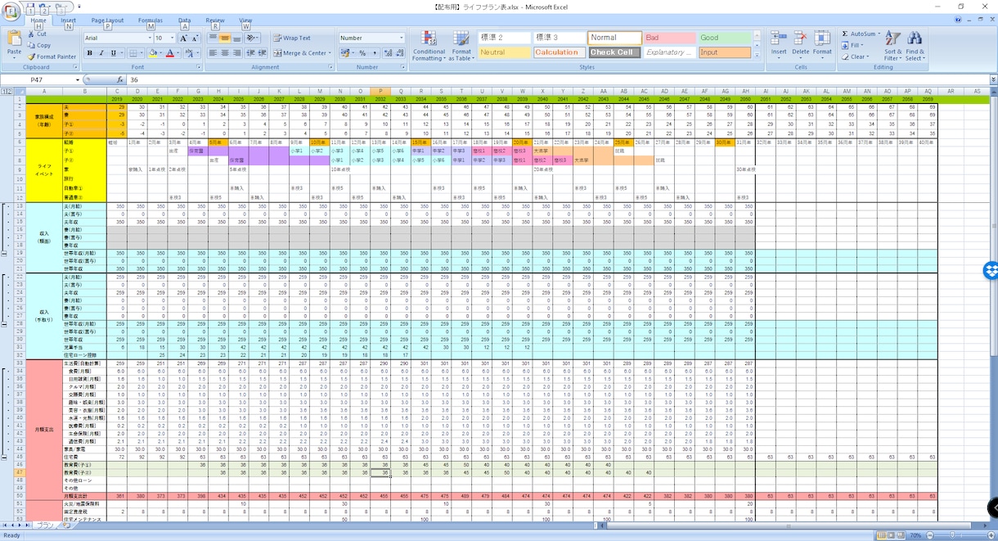Open the Number format dropdown
The height and width of the screenshot is (541, 998).
[x=372, y=38]
